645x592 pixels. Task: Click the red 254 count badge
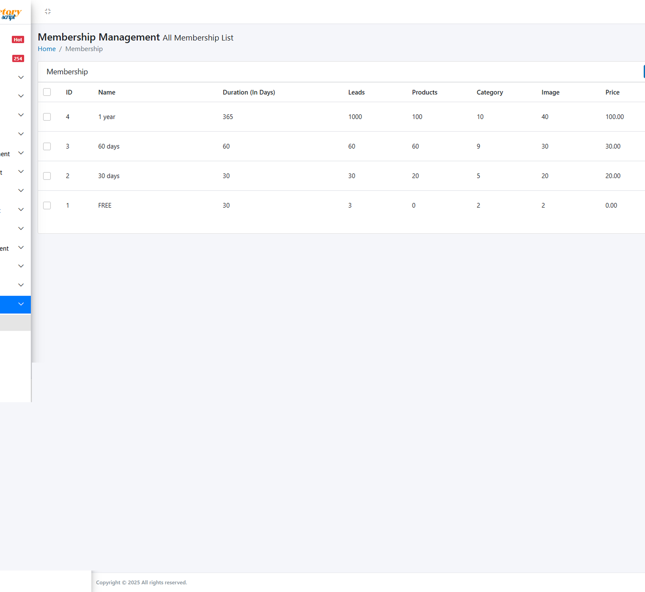click(18, 59)
